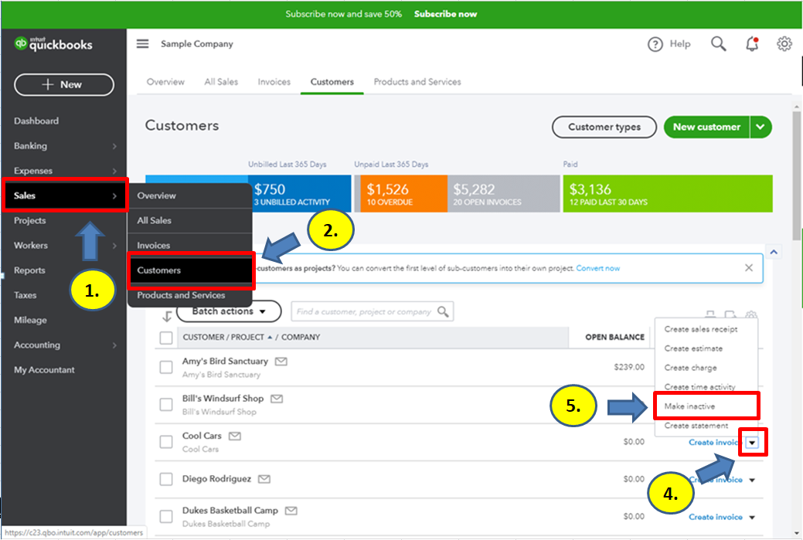Open Mileage from the sidebar
The width and height of the screenshot is (803, 540).
[x=30, y=321]
